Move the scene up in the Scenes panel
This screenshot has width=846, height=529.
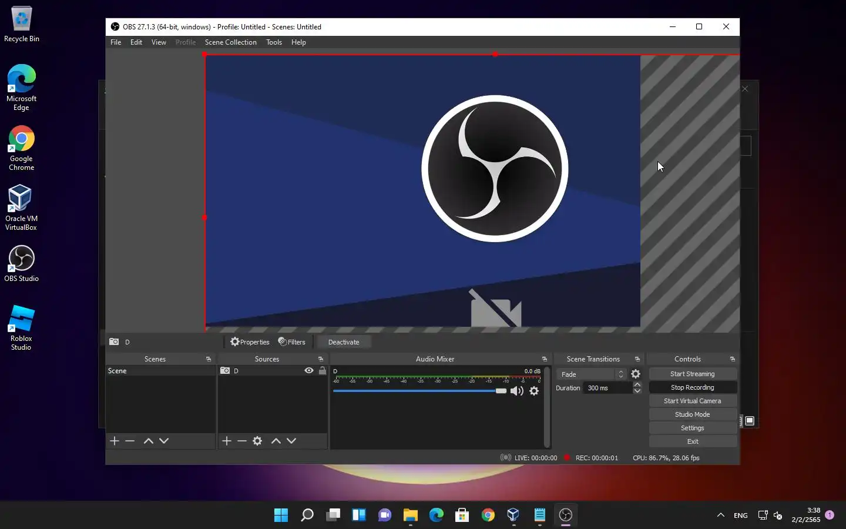(x=149, y=441)
